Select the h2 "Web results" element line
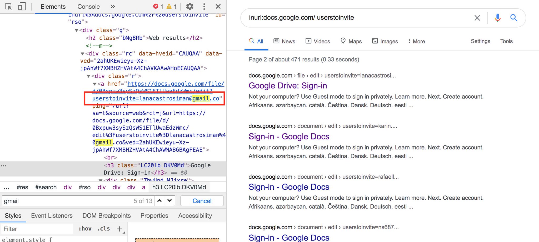This screenshot has height=242, width=539. click(x=144, y=38)
